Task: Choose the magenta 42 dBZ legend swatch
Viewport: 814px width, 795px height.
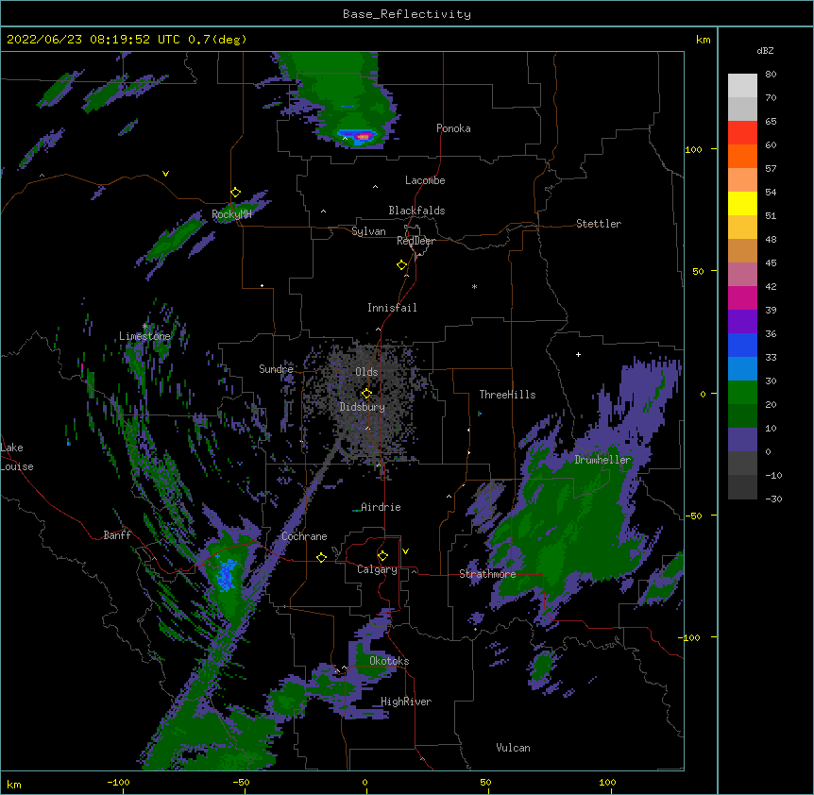Action: point(742,297)
